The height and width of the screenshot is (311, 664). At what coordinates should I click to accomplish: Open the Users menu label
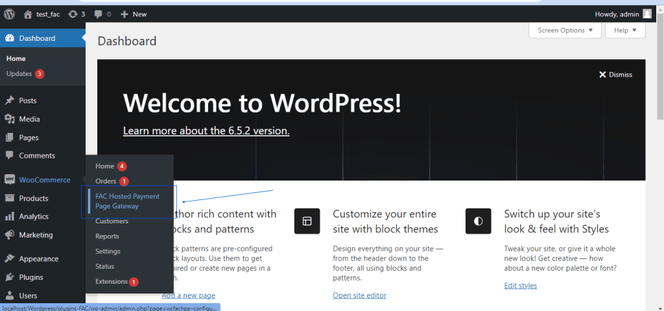click(28, 295)
